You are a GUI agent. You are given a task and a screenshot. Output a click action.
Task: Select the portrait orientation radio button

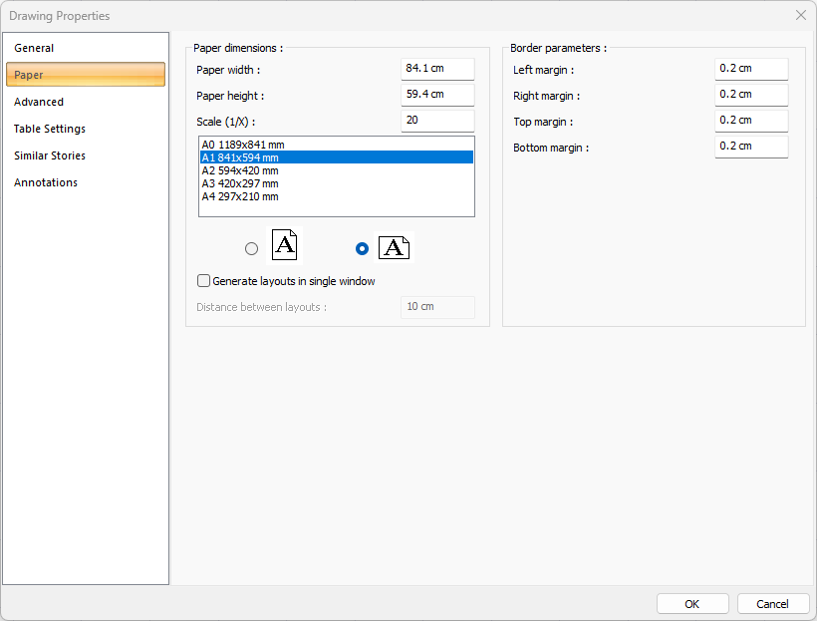[x=251, y=248]
